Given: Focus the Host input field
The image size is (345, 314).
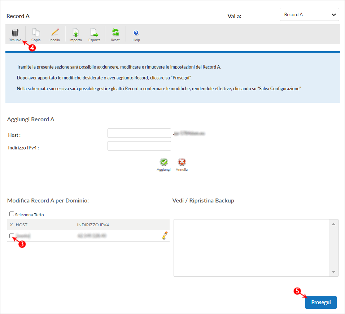Looking at the screenshot, I should coord(139,133).
